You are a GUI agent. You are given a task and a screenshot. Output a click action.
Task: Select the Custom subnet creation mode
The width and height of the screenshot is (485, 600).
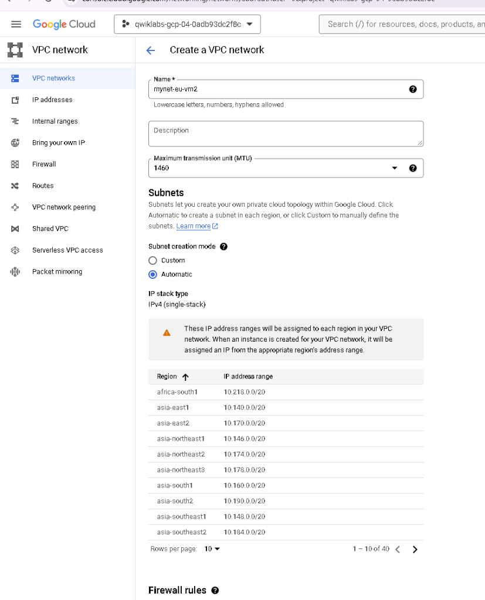[x=153, y=261]
